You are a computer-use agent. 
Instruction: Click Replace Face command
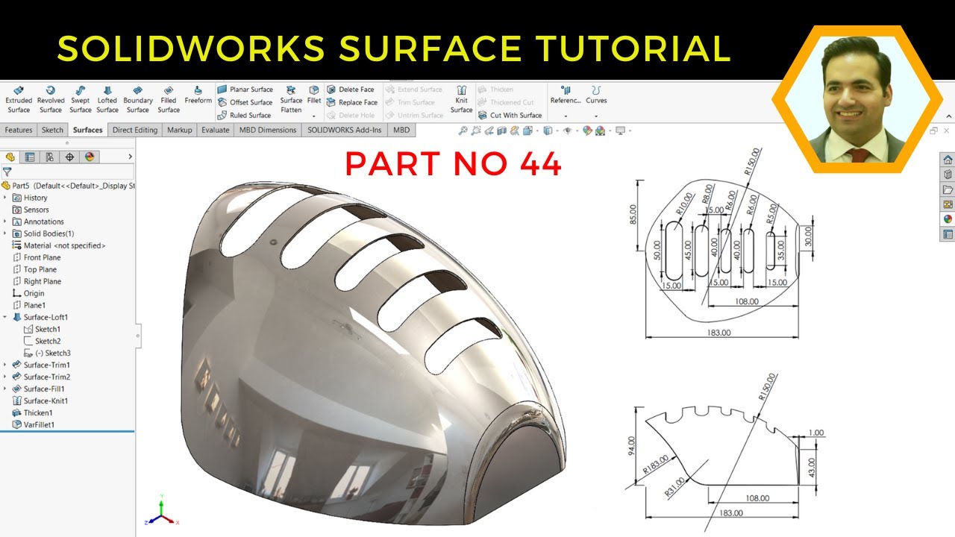coord(352,102)
